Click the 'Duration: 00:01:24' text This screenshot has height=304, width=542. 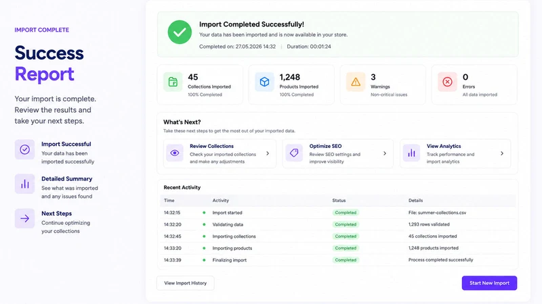(x=309, y=47)
